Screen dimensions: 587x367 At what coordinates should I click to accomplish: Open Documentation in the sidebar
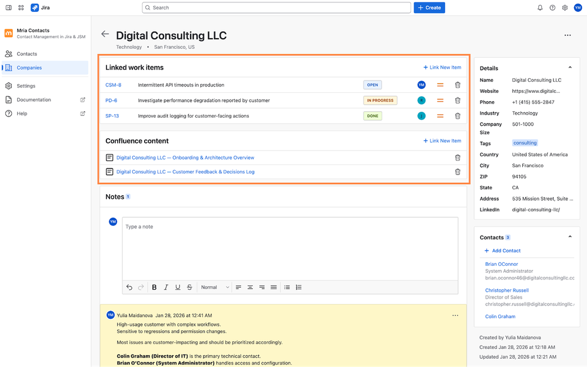[x=45, y=99]
